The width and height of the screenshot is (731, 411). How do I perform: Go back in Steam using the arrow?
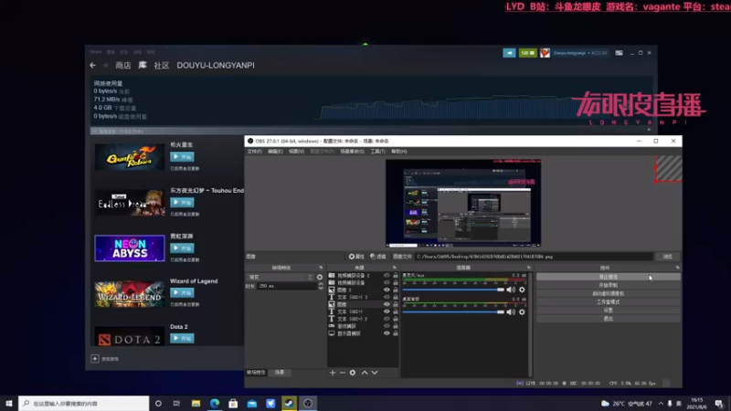pos(93,65)
